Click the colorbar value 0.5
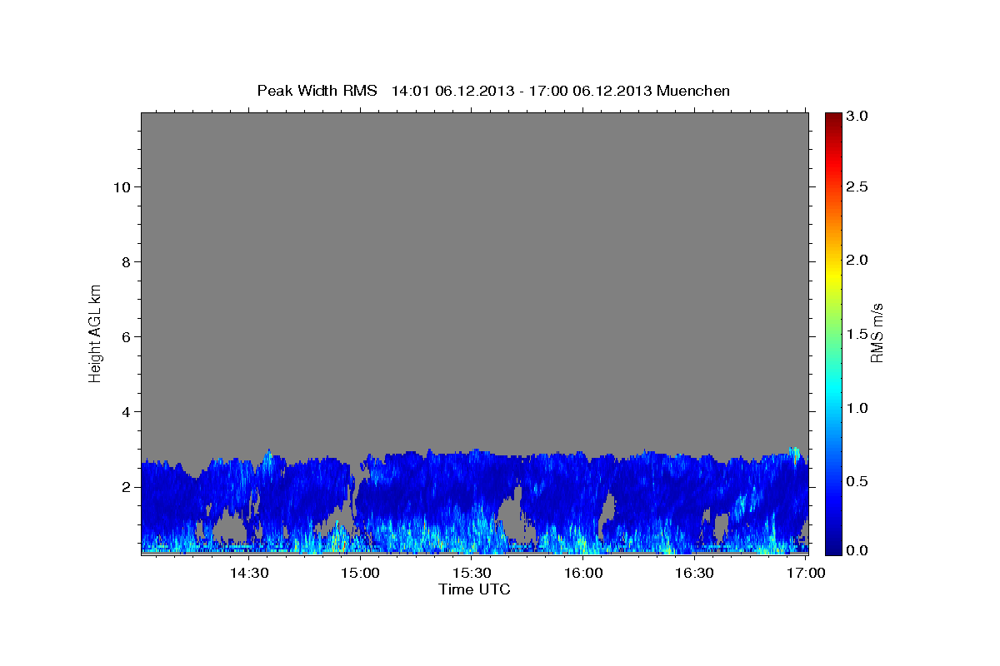The width and height of the screenshot is (1000, 666). pyautogui.click(x=857, y=481)
